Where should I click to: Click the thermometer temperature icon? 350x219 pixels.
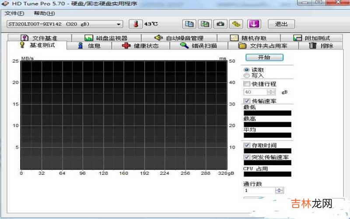pos(137,24)
